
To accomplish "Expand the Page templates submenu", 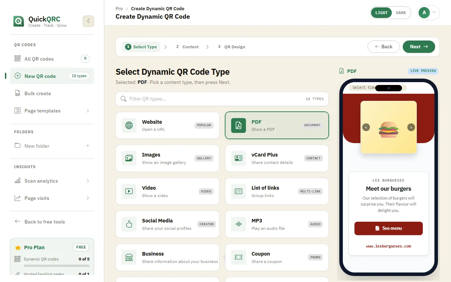I will pyautogui.click(x=88, y=111).
